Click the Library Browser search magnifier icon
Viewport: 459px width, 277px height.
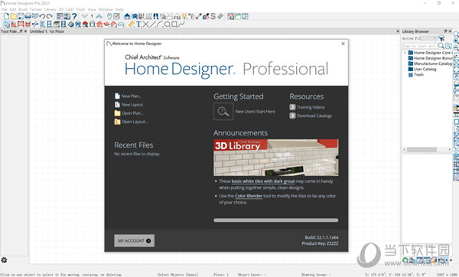coord(441,46)
